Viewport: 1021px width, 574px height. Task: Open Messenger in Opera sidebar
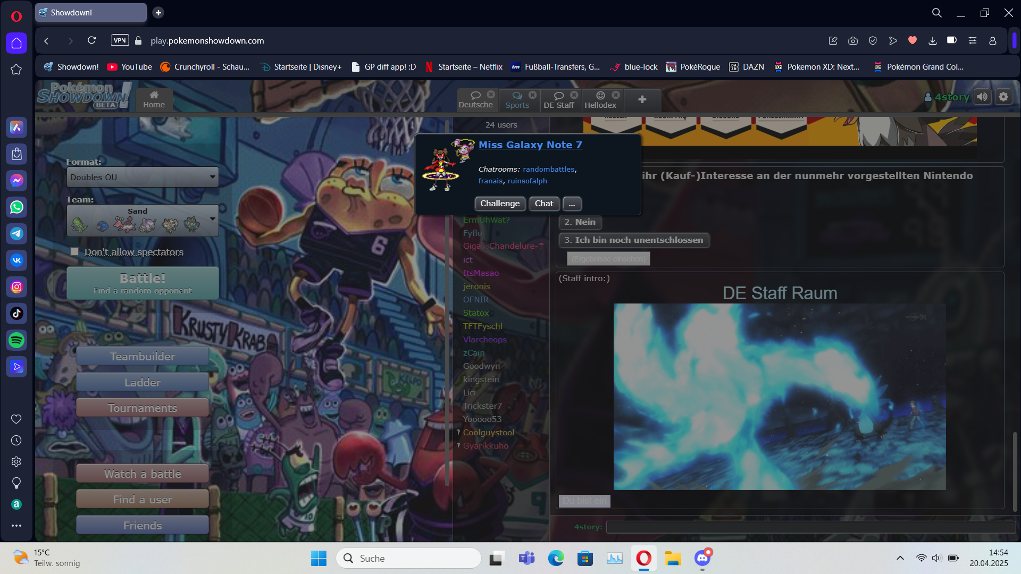[x=16, y=180]
